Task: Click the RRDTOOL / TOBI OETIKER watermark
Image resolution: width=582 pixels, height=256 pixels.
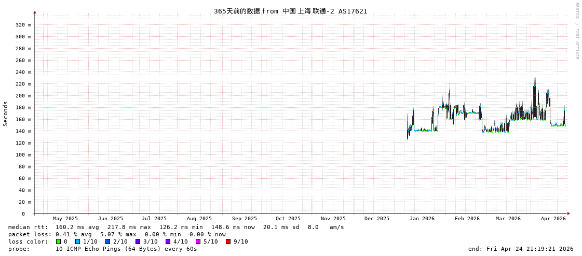Action: [x=576, y=31]
